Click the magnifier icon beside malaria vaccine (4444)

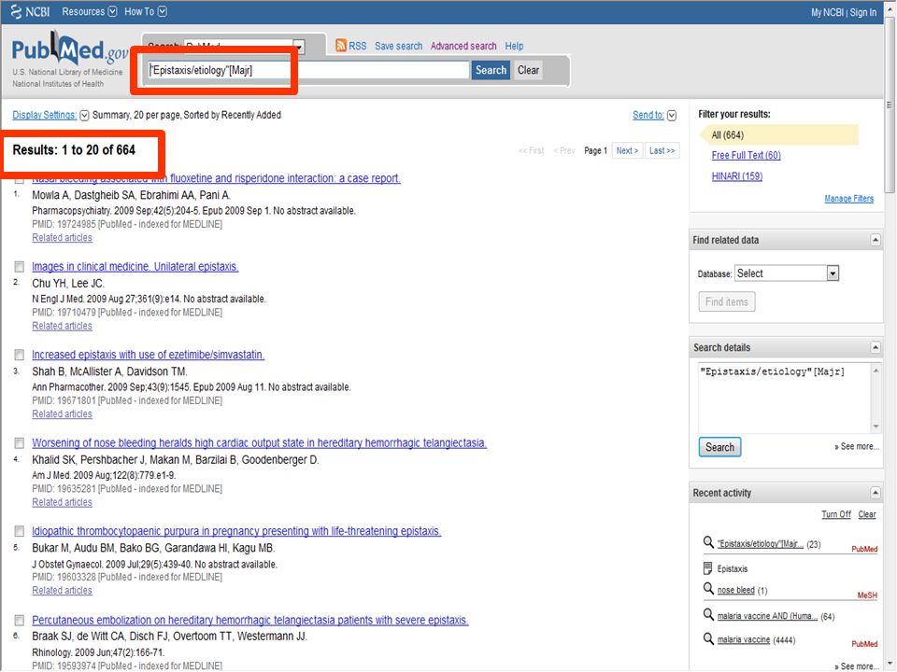coord(708,638)
